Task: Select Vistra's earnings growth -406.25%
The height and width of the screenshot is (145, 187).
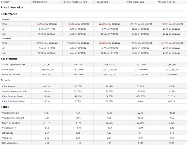Action: tap(141, 96)
